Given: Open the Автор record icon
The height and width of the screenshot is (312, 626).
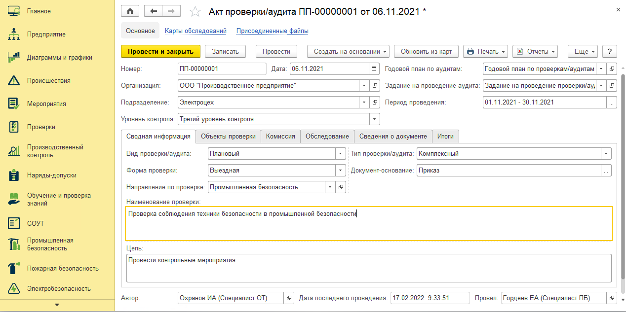Looking at the screenshot, I should click(289, 298).
